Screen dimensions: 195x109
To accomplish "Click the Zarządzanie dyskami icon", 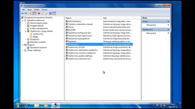I will point(28,48).
